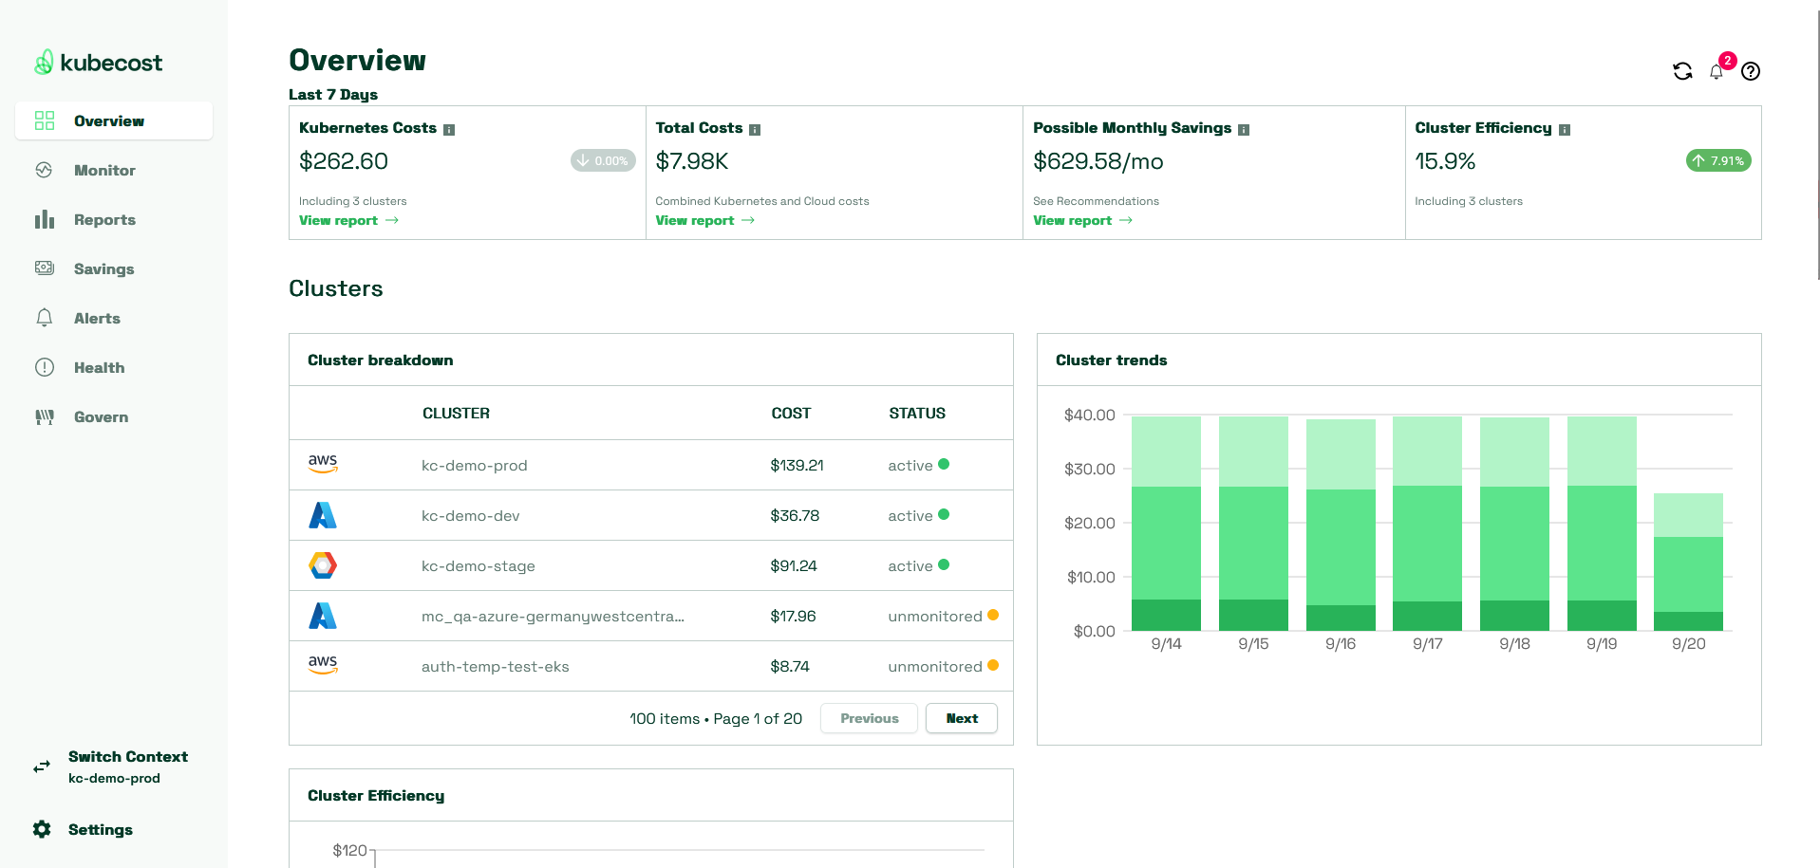Click the Savings money icon
Screen dimensions: 1820x868
pos(45,268)
